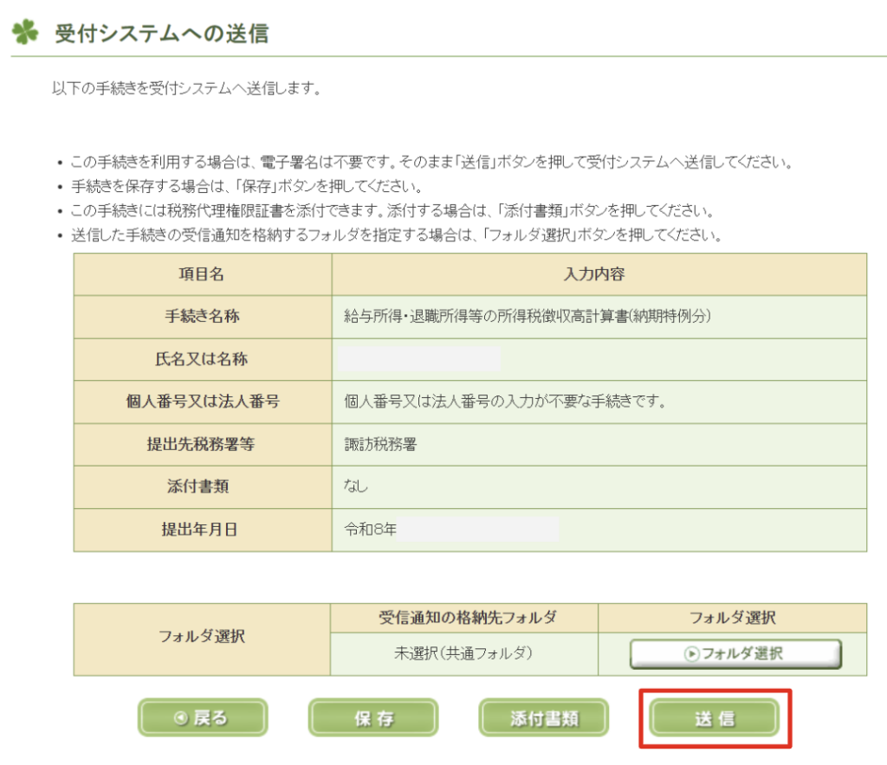Click the green clover logo icon
This screenshot has width=887, height=765.
coord(24,33)
